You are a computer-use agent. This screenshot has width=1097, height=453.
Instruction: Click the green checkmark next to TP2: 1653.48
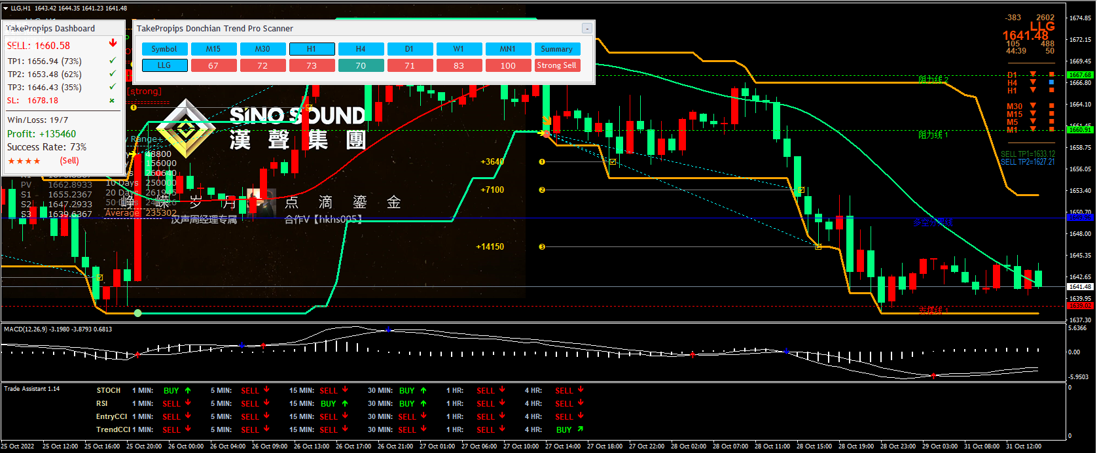pyautogui.click(x=113, y=73)
